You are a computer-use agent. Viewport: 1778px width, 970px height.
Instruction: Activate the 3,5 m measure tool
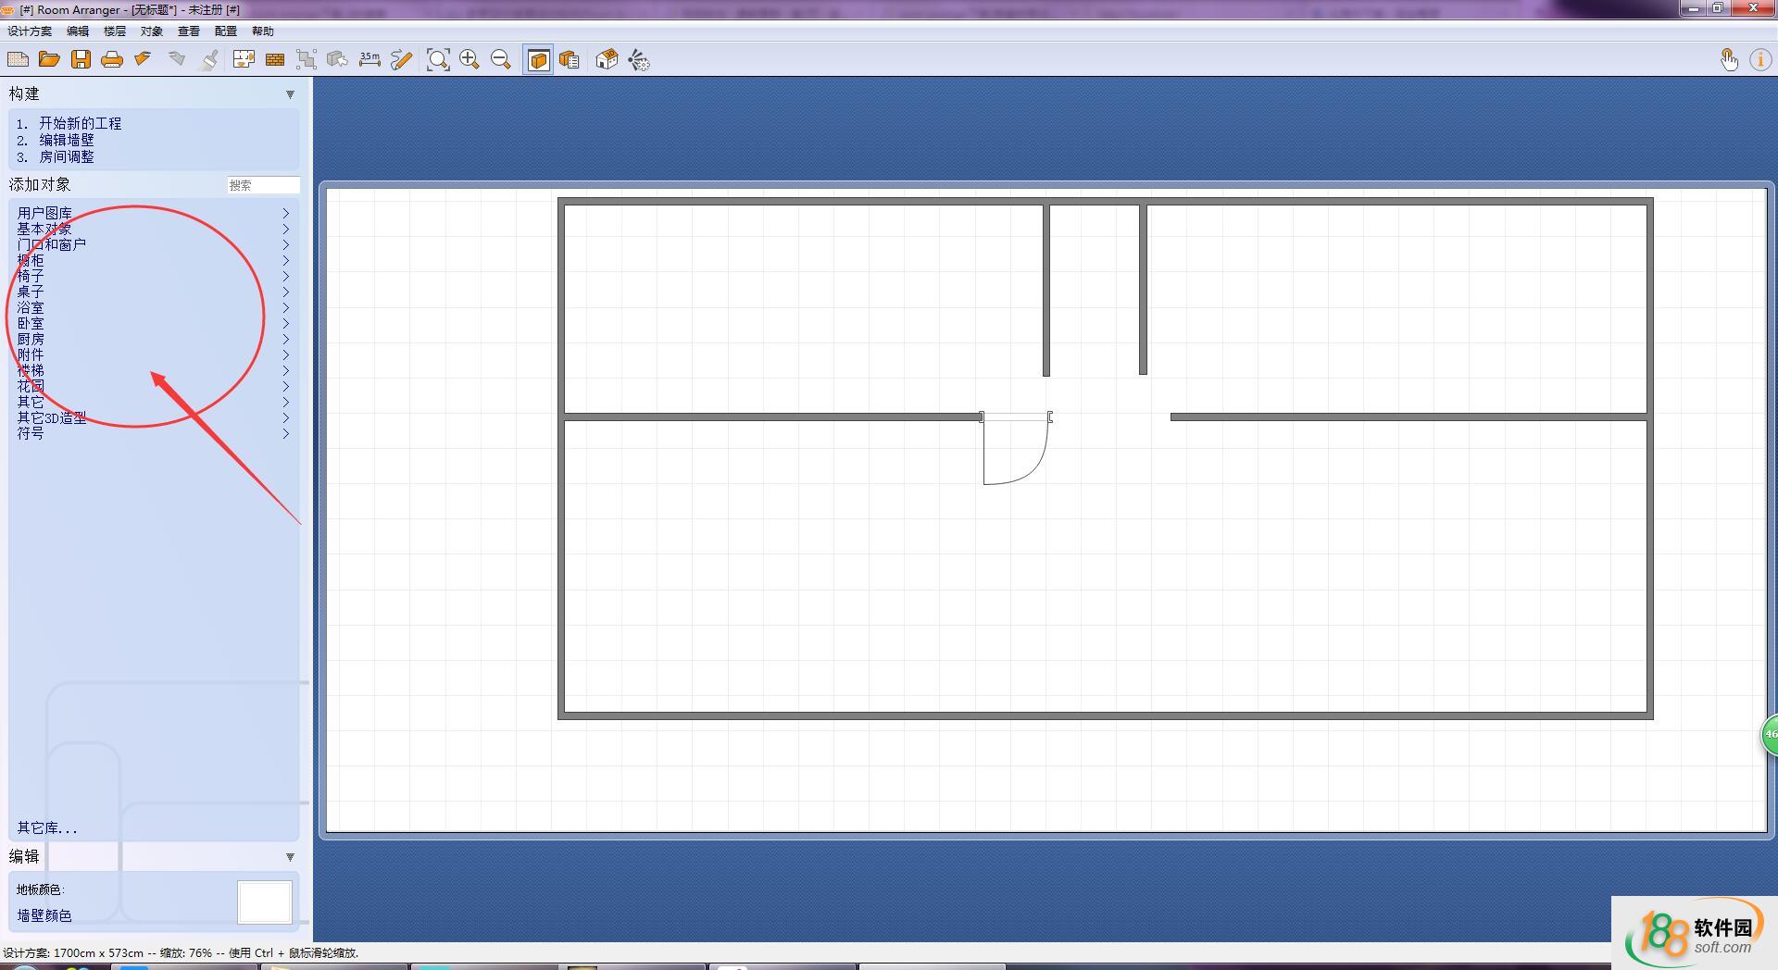pos(369,60)
